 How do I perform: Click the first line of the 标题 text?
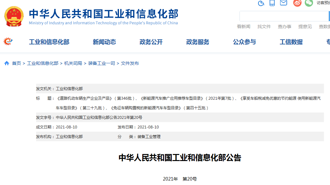(188, 98)
